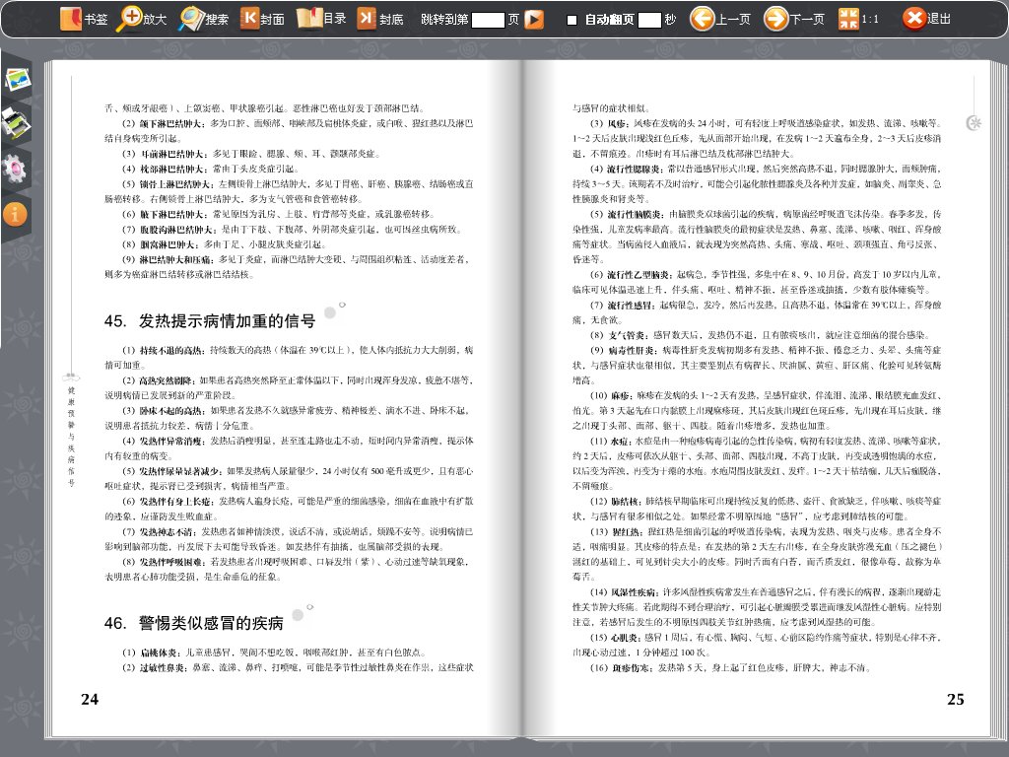Viewport: 1009px width, 757px height.
Task: Open the 目录 table of contents
Action: (x=322, y=19)
